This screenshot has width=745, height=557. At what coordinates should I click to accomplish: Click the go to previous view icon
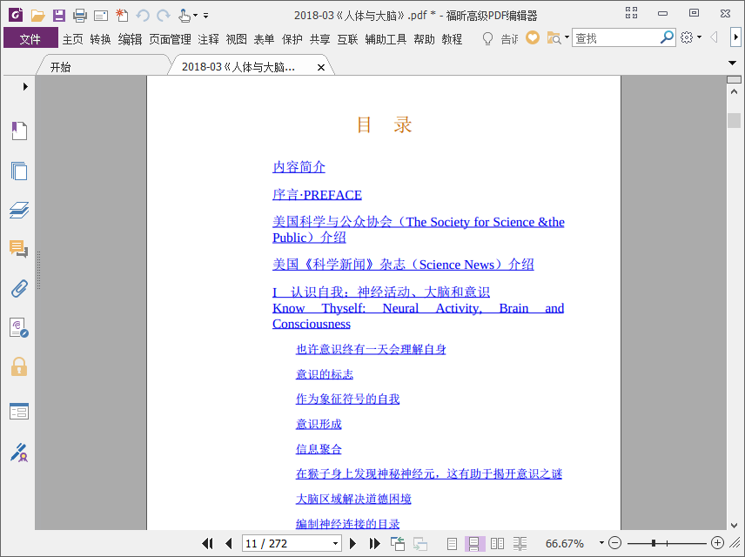point(398,543)
